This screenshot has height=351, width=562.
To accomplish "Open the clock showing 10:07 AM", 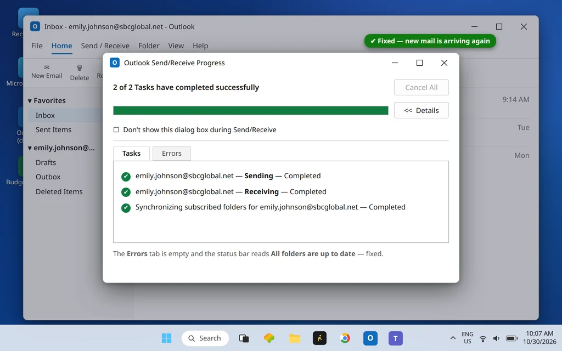I will point(539,338).
